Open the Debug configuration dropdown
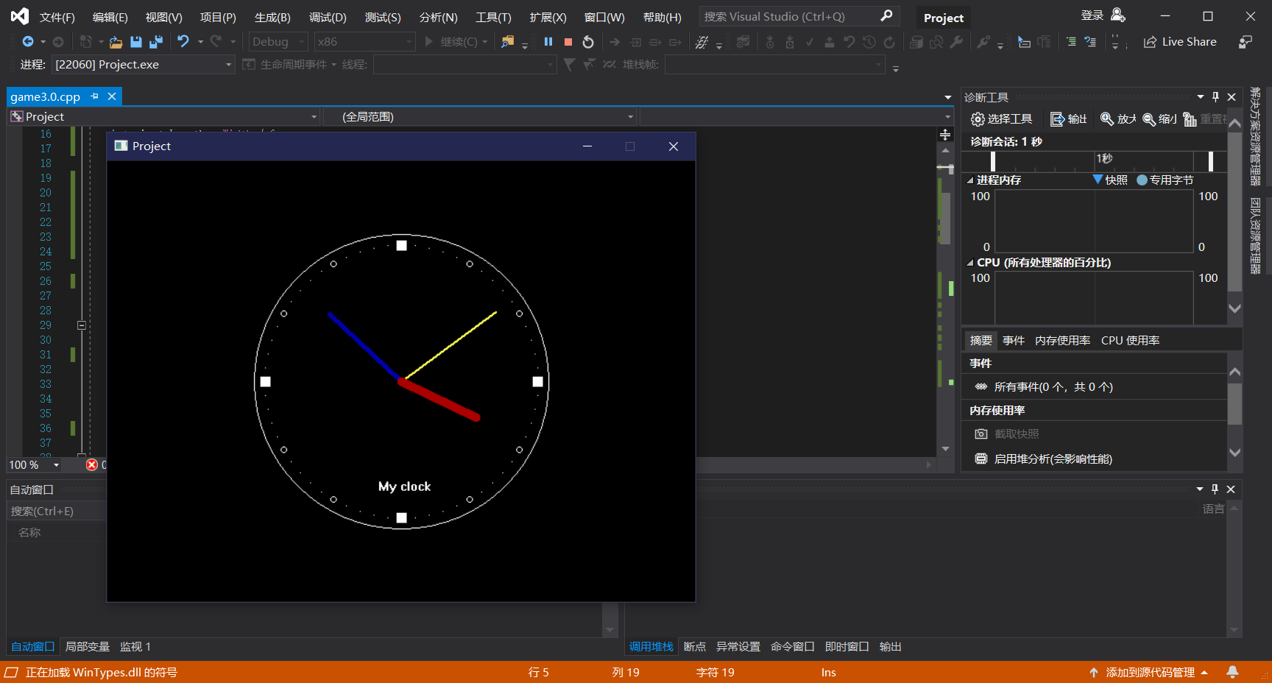Screen dimensions: 1272x683 click(278, 42)
